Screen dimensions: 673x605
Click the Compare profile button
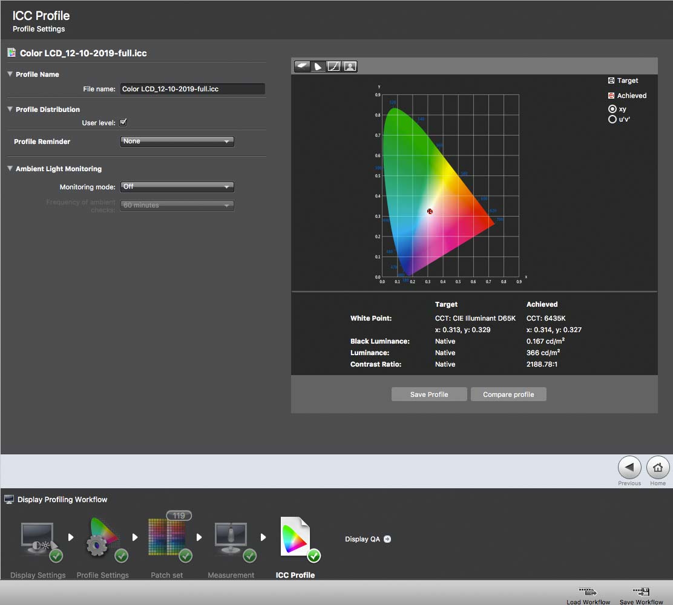click(508, 394)
